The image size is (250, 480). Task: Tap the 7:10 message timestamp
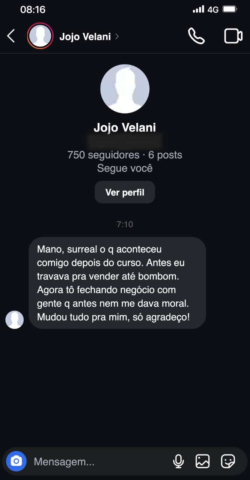(125, 224)
